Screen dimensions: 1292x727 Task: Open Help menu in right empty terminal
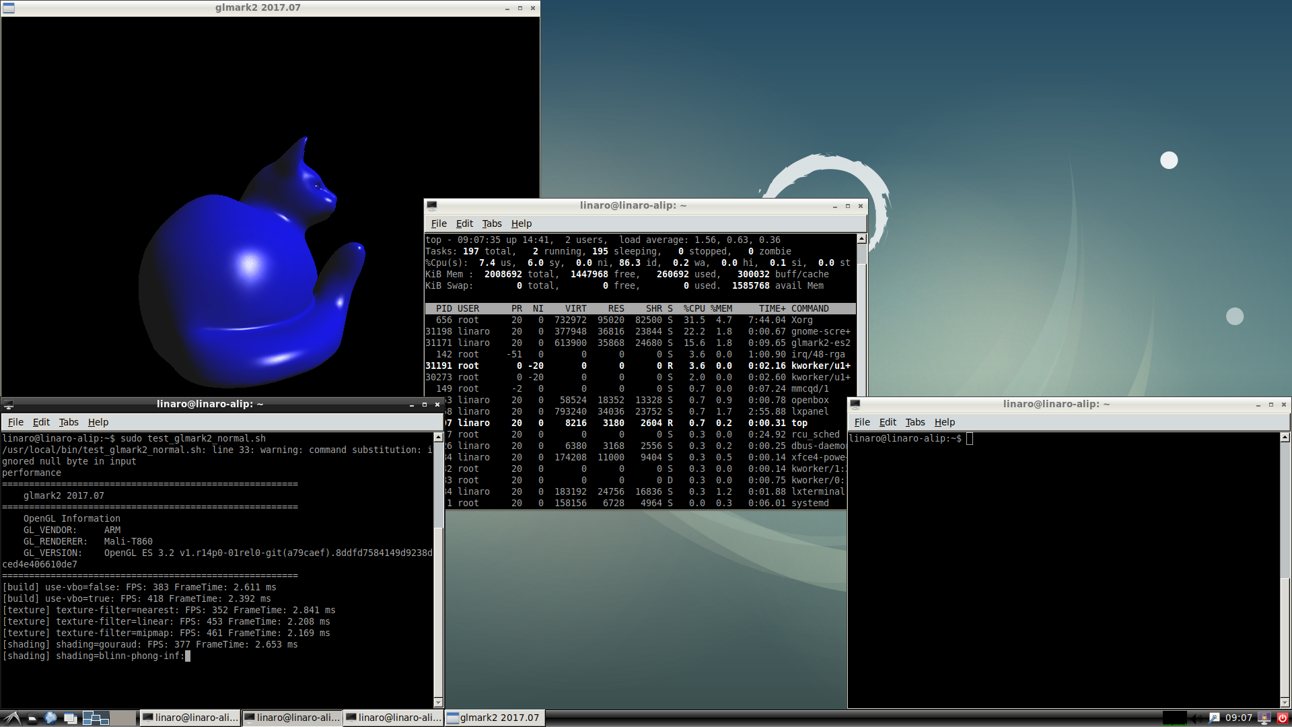point(944,422)
